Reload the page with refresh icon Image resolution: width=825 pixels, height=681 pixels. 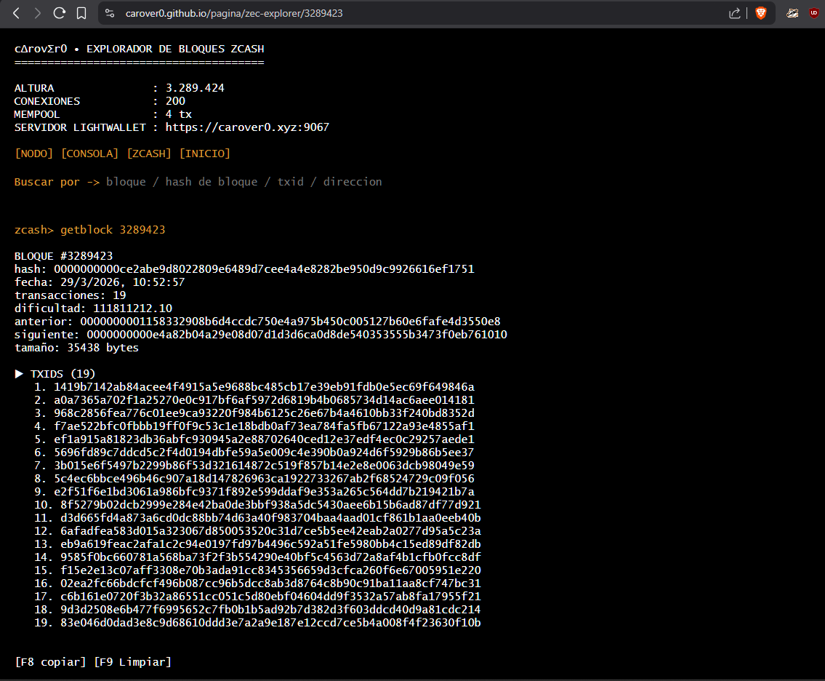coord(60,13)
